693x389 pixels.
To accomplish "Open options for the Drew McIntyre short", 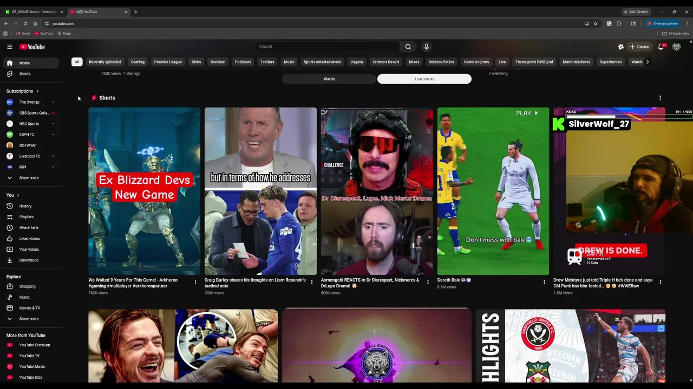I will [x=660, y=281].
